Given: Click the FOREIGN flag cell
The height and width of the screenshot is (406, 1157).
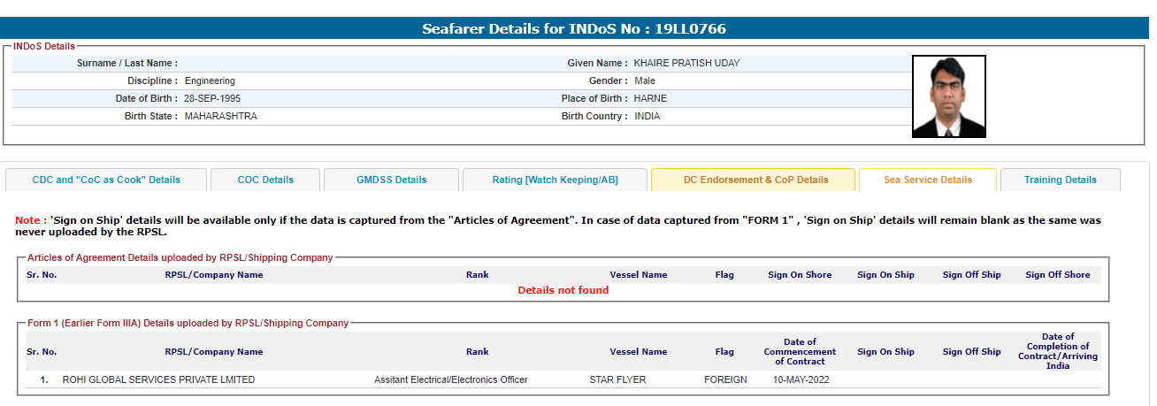Looking at the screenshot, I should click(x=725, y=379).
